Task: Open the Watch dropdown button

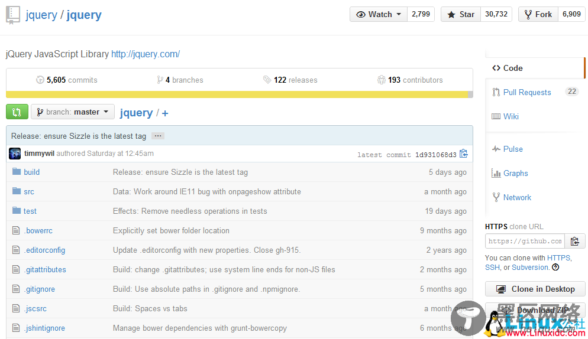Action: click(379, 14)
